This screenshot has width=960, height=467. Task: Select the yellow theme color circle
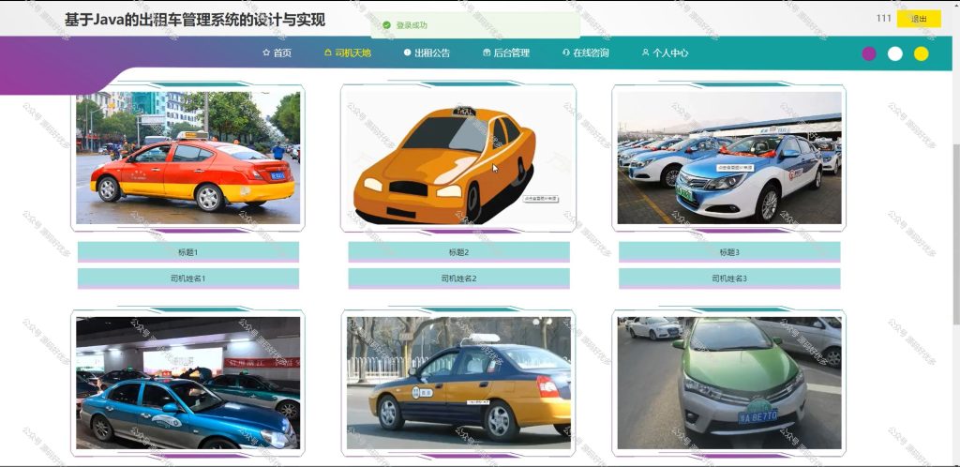coord(921,53)
